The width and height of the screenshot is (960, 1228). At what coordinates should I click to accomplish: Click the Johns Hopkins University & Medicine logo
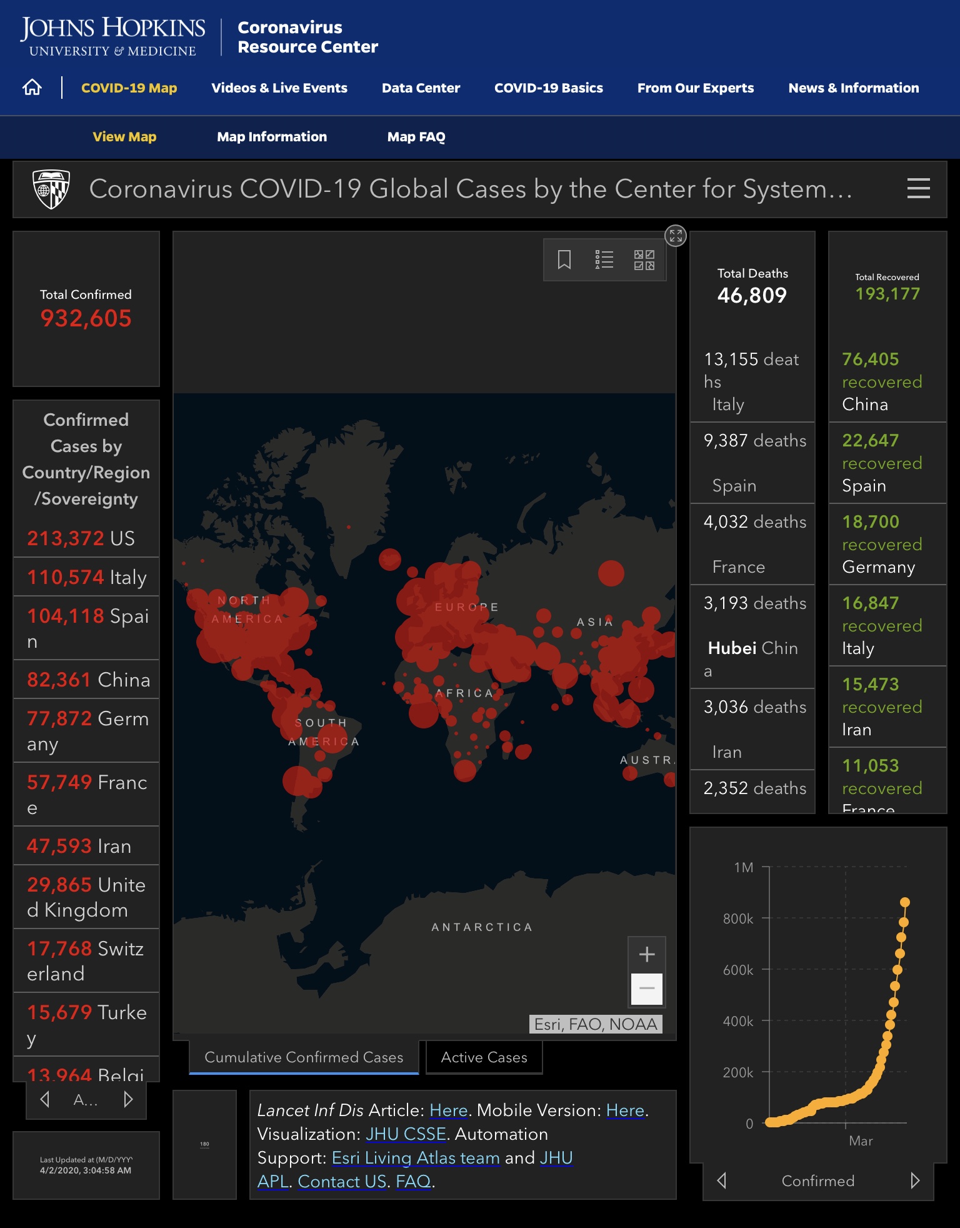112,37
